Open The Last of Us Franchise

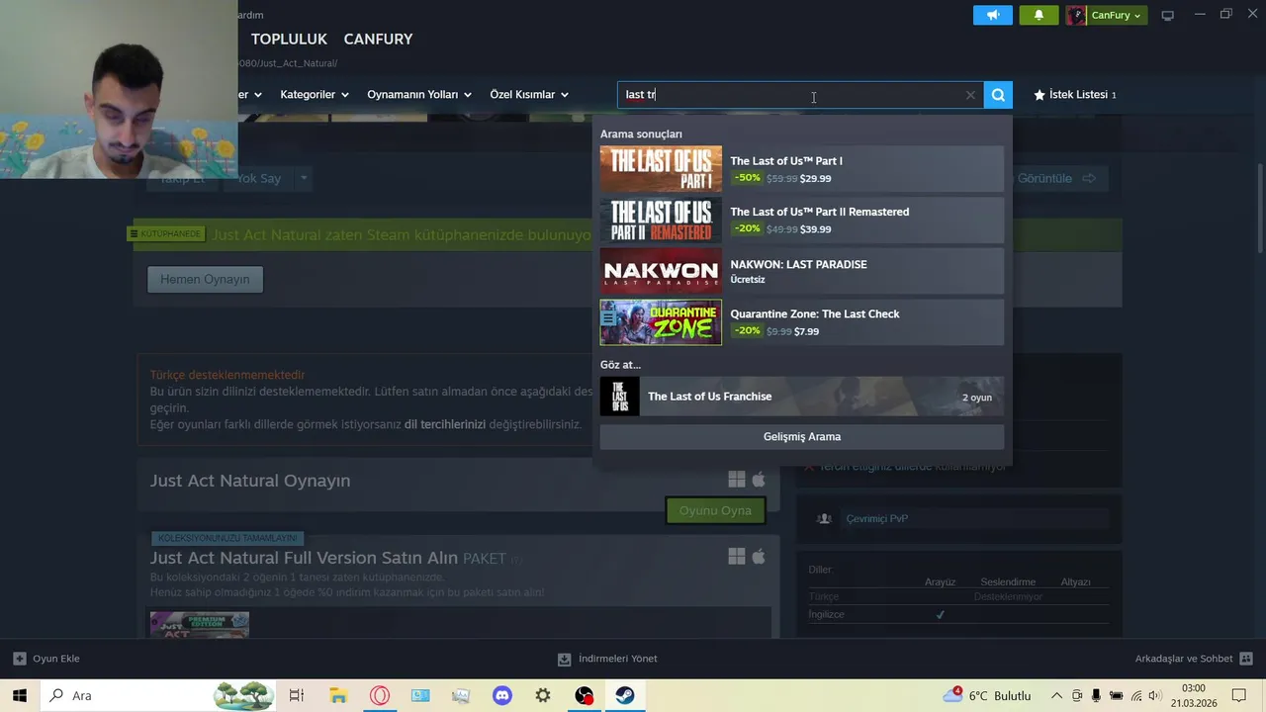tap(802, 397)
